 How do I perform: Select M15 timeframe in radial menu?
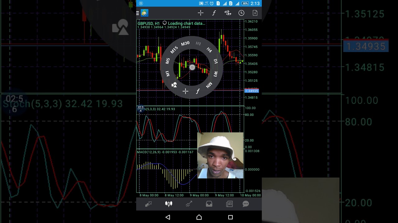coord(174,50)
